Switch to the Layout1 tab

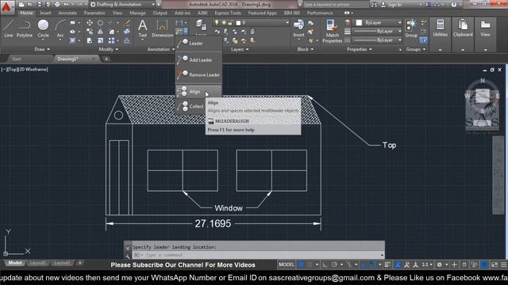pyautogui.click(x=37, y=263)
